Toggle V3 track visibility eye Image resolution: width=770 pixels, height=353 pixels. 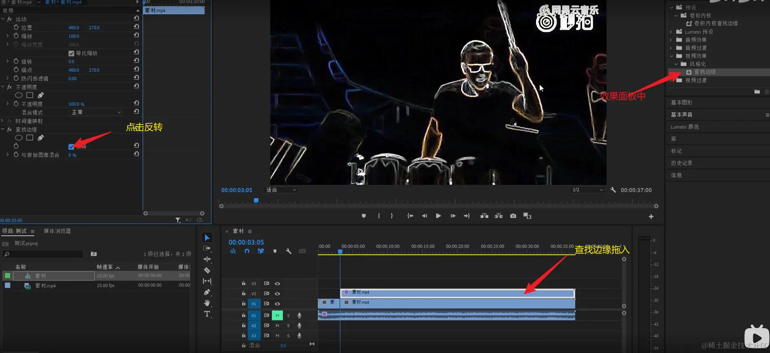(x=277, y=283)
